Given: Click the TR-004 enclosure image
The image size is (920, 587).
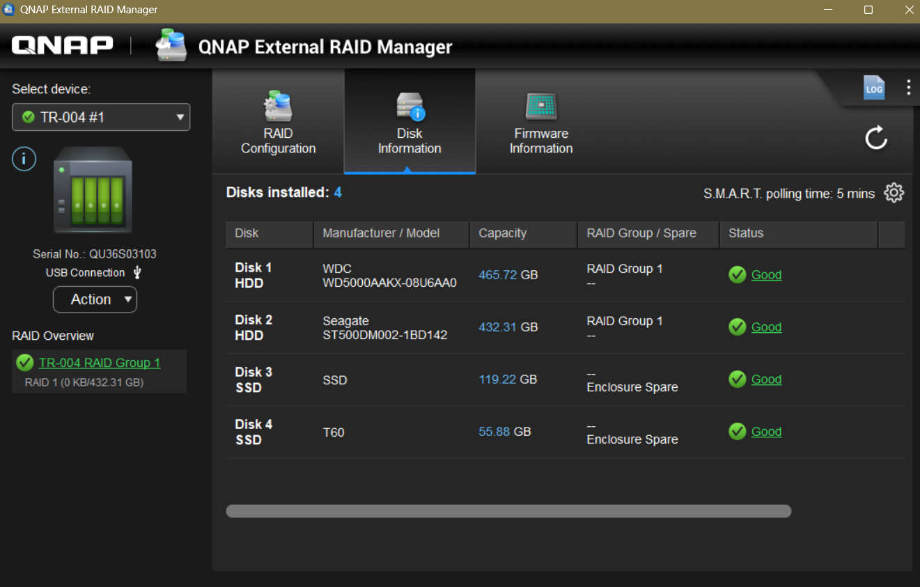Looking at the screenshot, I should click(x=93, y=189).
